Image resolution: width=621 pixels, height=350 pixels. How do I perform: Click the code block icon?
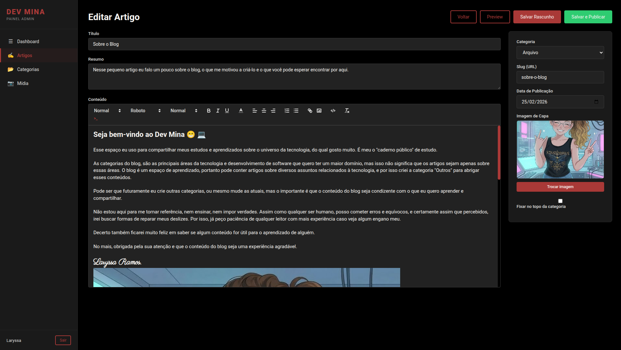pos(333,111)
